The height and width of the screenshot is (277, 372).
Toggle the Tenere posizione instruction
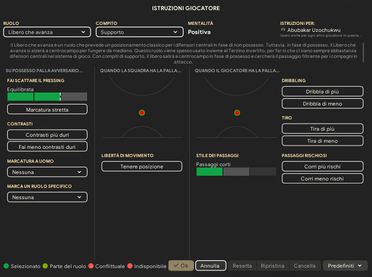141,167
